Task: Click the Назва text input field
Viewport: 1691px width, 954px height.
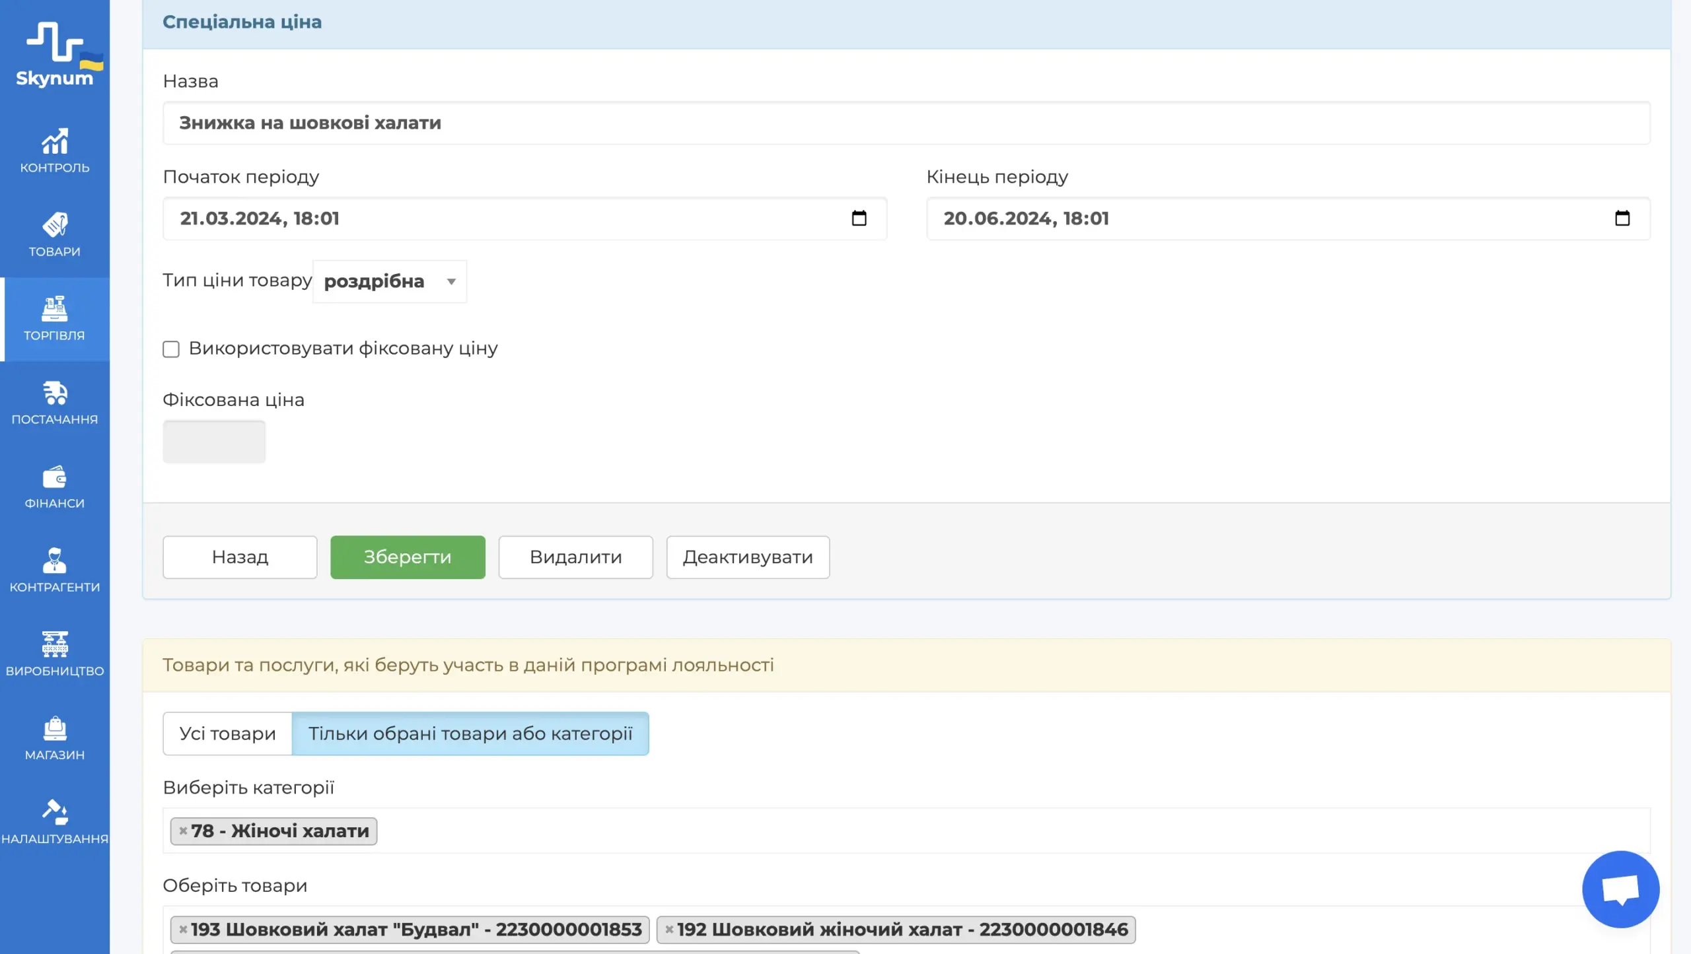Action: [906, 123]
